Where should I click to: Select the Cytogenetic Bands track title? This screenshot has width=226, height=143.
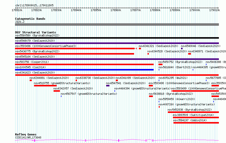(30, 19)
